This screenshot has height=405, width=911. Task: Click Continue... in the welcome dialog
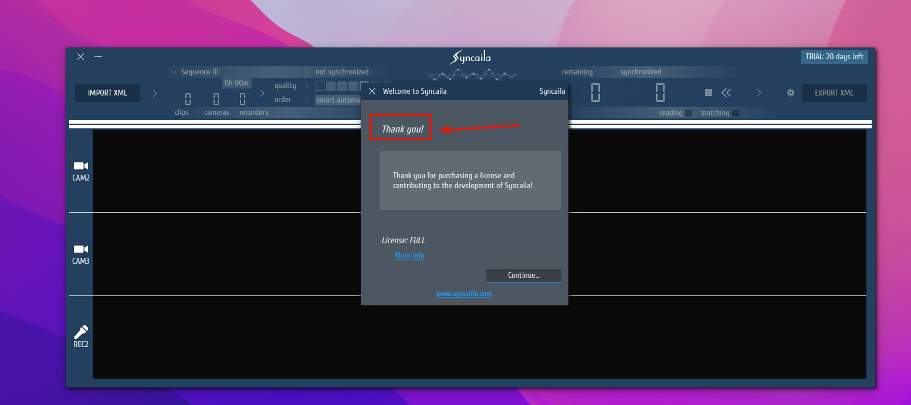(x=524, y=275)
